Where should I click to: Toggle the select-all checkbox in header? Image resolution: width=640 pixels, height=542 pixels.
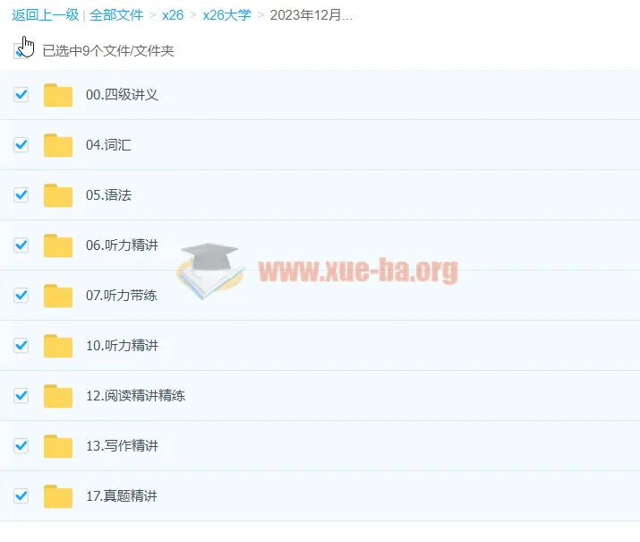21,51
